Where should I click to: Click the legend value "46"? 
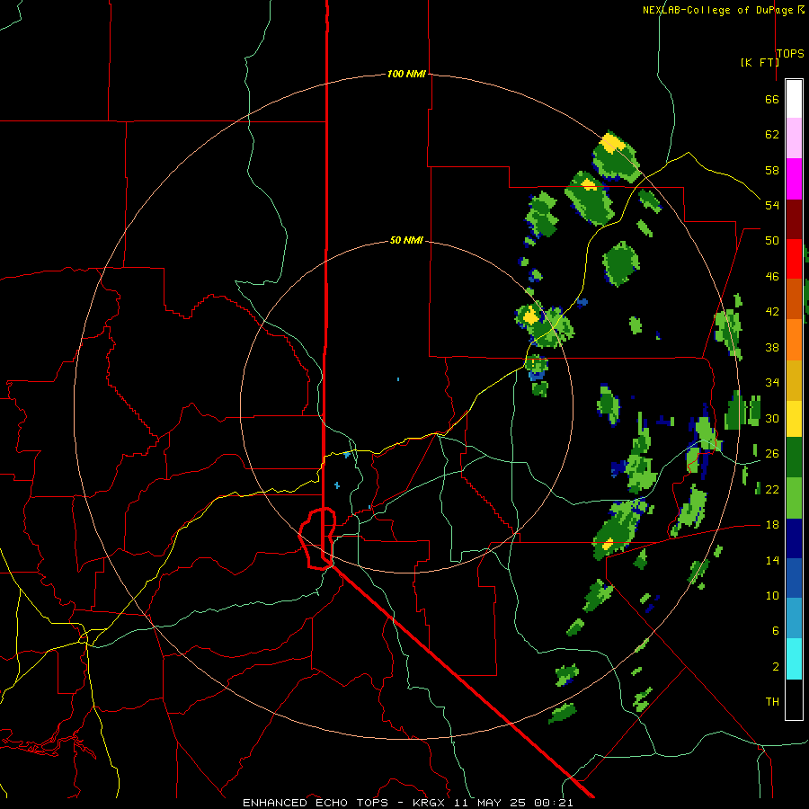coord(772,277)
